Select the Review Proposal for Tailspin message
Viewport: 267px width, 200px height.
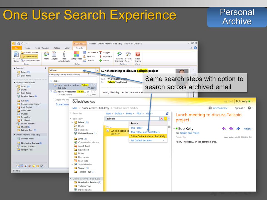click(73, 93)
